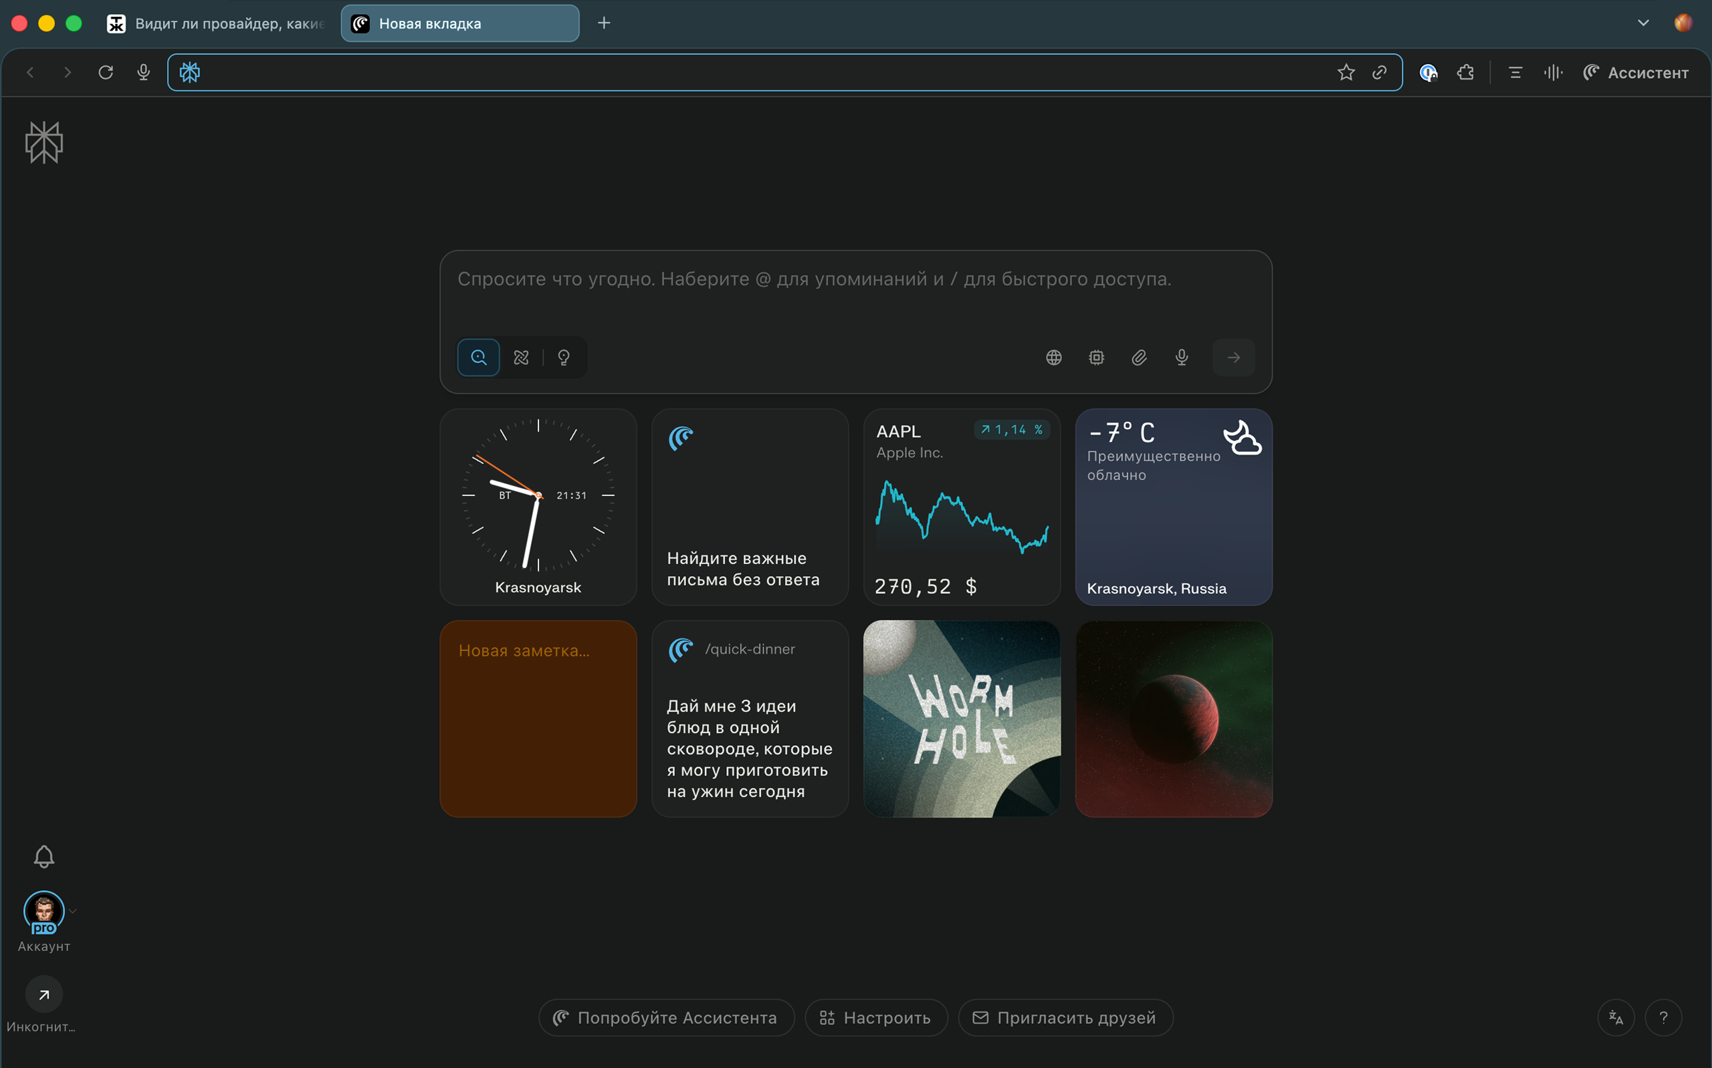This screenshot has height=1068, width=1712.
Task: Click the copy link icon in the address bar
Action: [1378, 72]
